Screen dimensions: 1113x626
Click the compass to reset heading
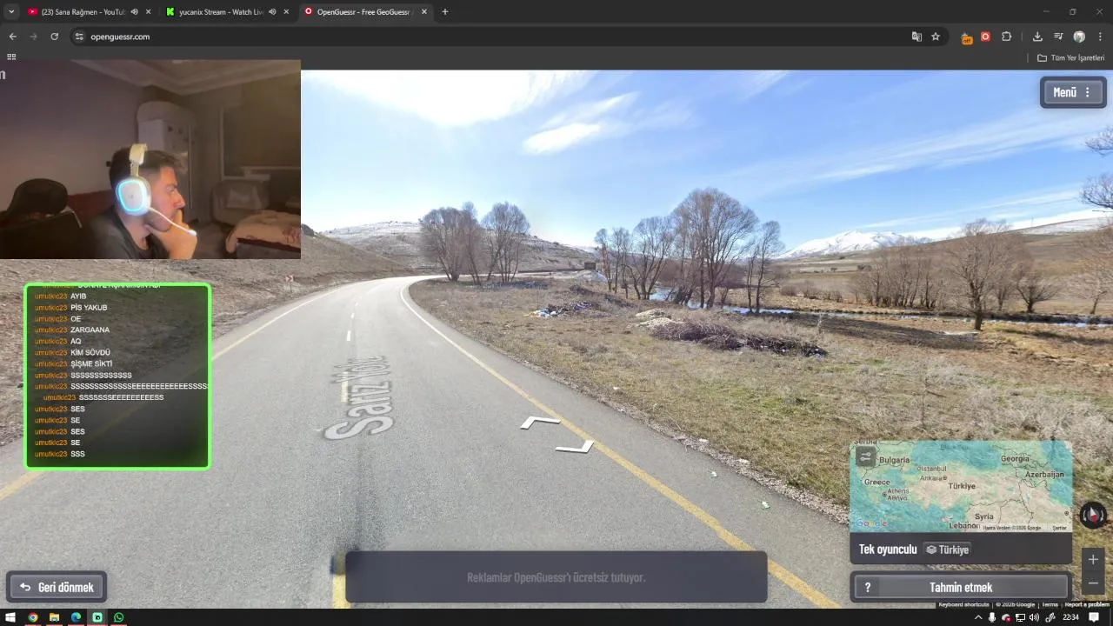click(x=1092, y=515)
